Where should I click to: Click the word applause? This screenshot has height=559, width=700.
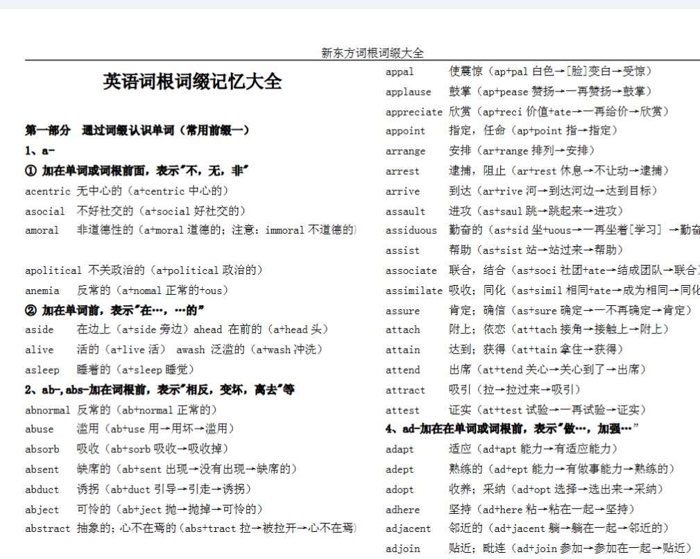[x=409, y=92]
